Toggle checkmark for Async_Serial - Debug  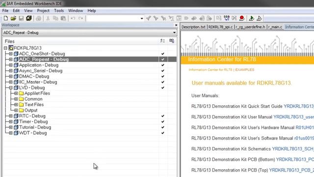coord(163,71)
